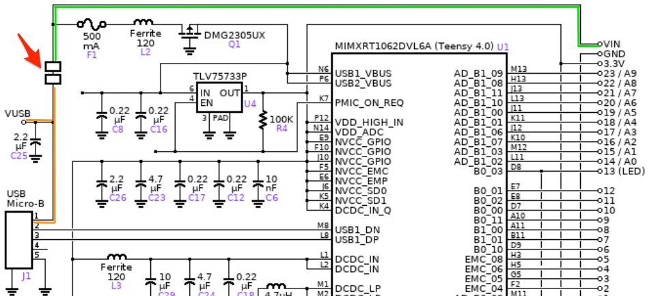Click the pin 13 (LED) terminal circle
Viewport: 658px width, 296px height.
[600, 171]
